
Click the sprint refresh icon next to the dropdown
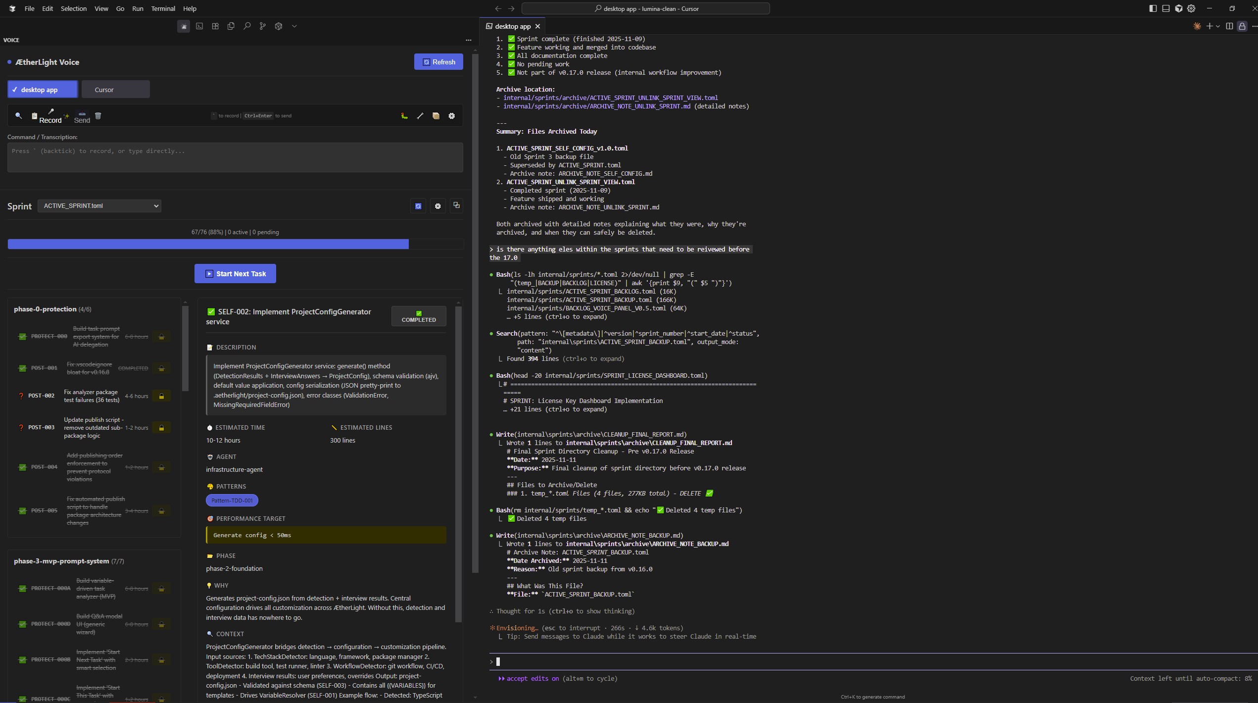point(418,205)
